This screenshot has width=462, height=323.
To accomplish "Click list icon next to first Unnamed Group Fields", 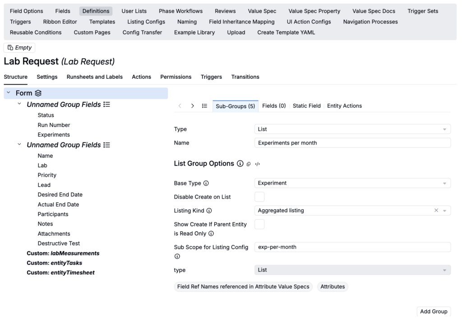I will pyautogui.click(x=106, y=105).
